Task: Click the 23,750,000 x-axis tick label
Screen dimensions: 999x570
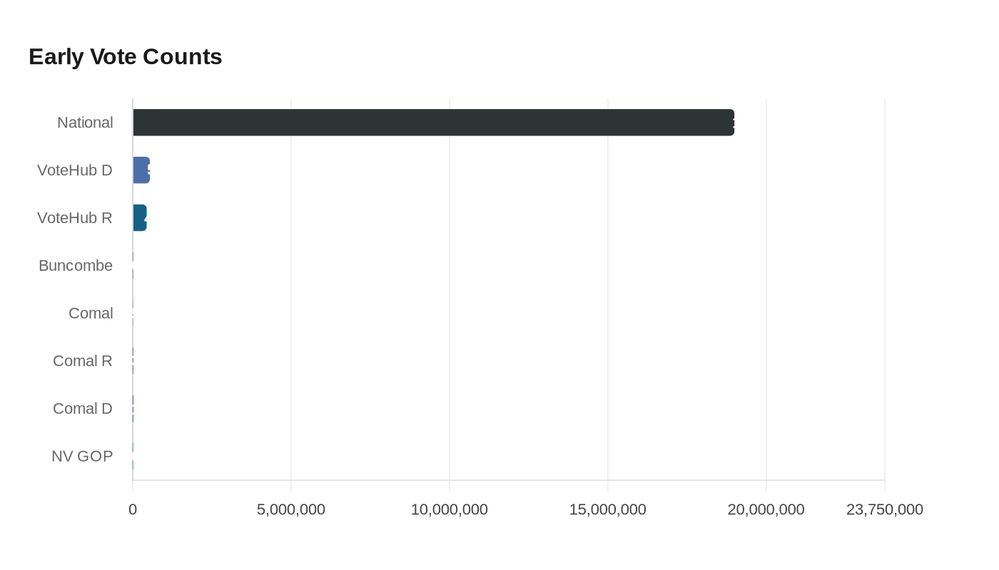Action: click(884, 509)
